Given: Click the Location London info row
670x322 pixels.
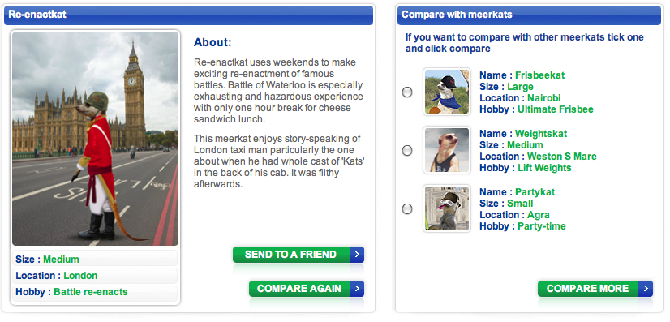Looking at the screenshot, I should click(95, 276).
